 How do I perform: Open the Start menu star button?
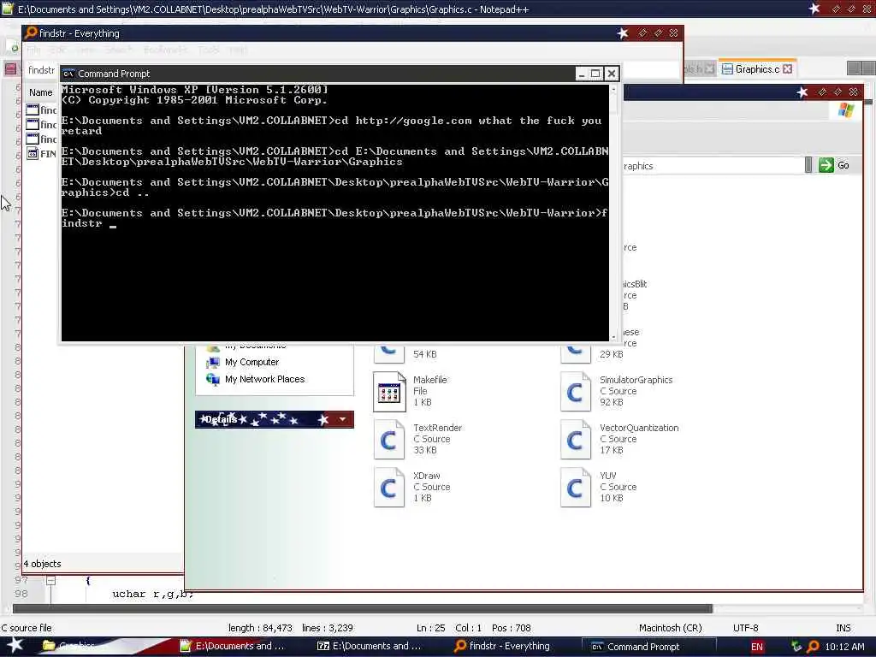[x=15, y=645]
